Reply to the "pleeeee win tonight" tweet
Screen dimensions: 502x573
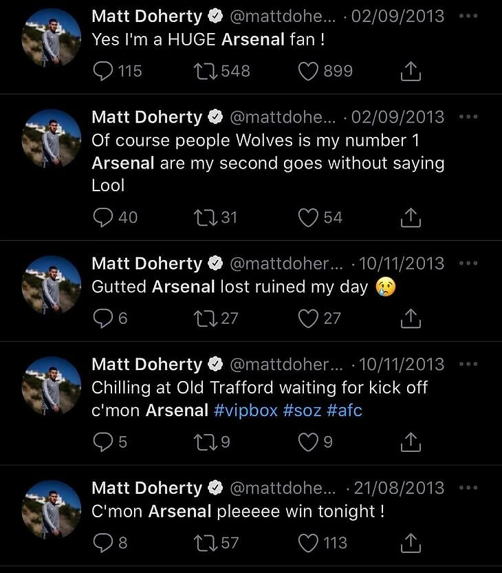tap(103, 543)
